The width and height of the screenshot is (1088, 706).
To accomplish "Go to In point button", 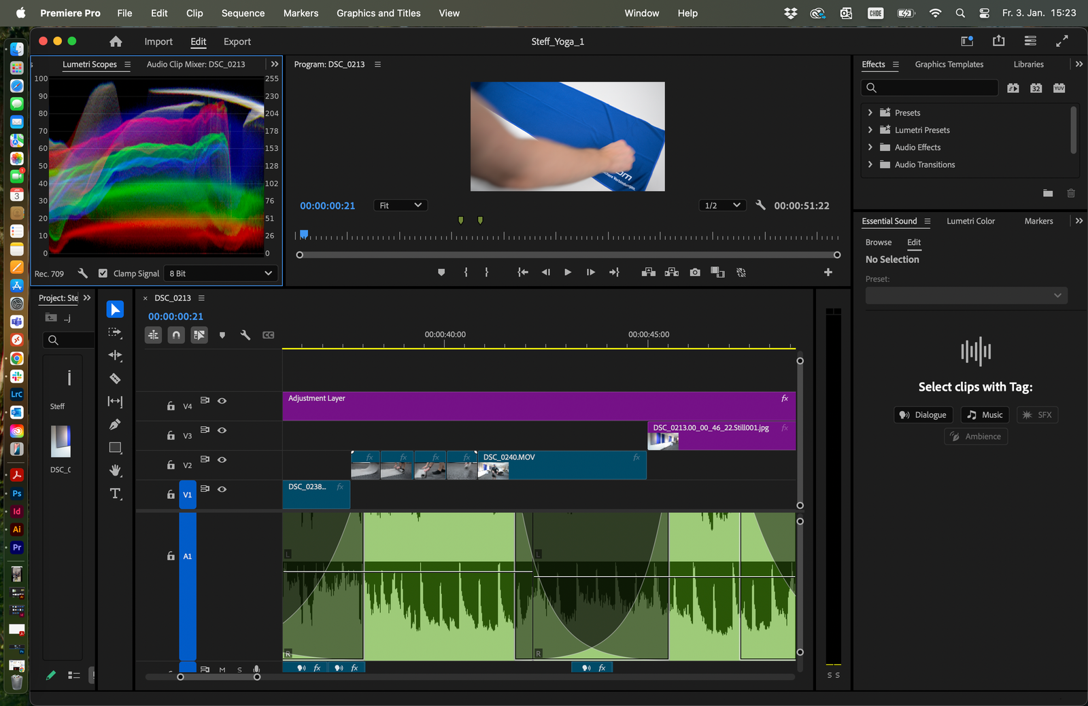I will (x=522, y=272).
